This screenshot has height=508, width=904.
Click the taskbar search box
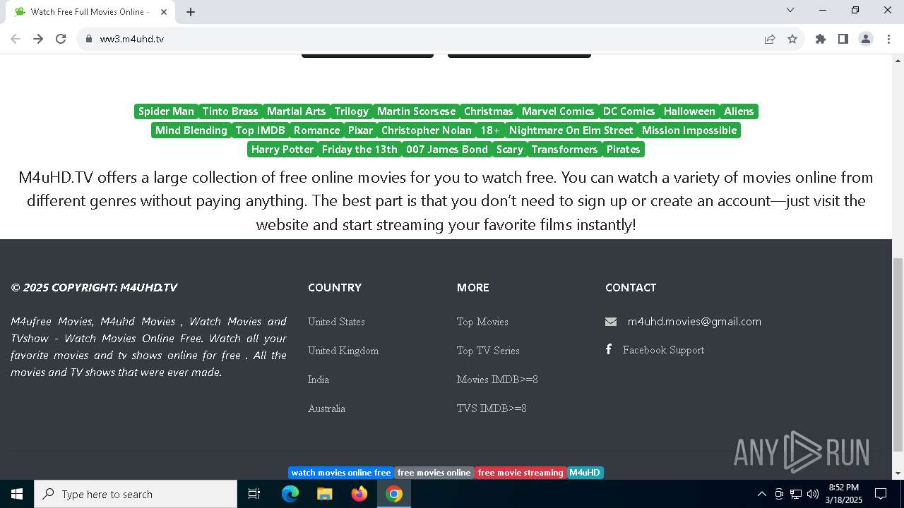pyautogui.click(x=136, y=494)
